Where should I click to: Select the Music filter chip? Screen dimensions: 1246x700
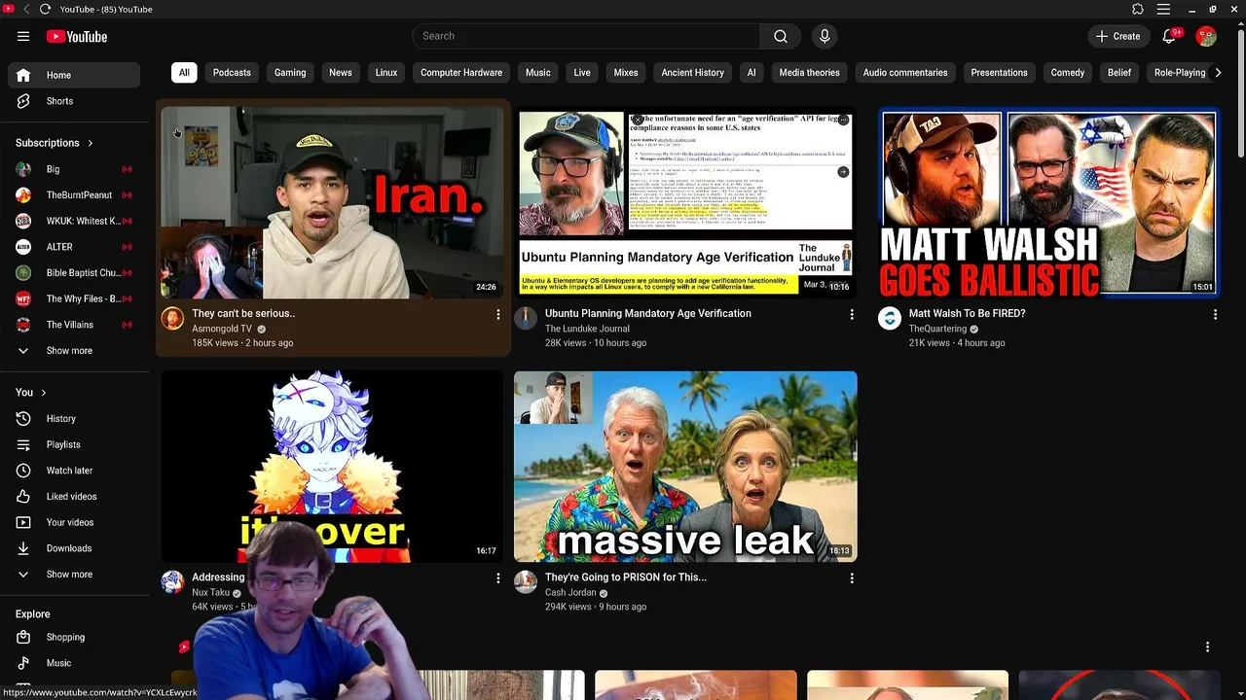coord(538,73)
